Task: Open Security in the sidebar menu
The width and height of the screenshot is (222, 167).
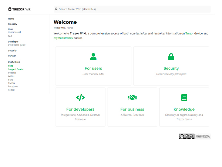Action: pyautogui.click(x=12, y=50)
